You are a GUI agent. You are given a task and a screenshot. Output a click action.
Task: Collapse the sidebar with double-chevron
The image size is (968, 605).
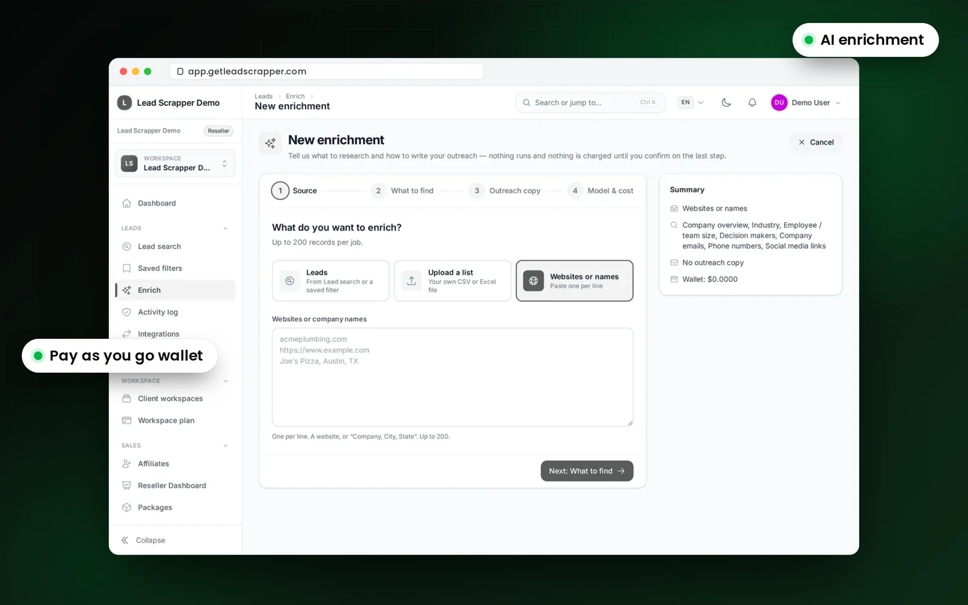coord(125,540)
